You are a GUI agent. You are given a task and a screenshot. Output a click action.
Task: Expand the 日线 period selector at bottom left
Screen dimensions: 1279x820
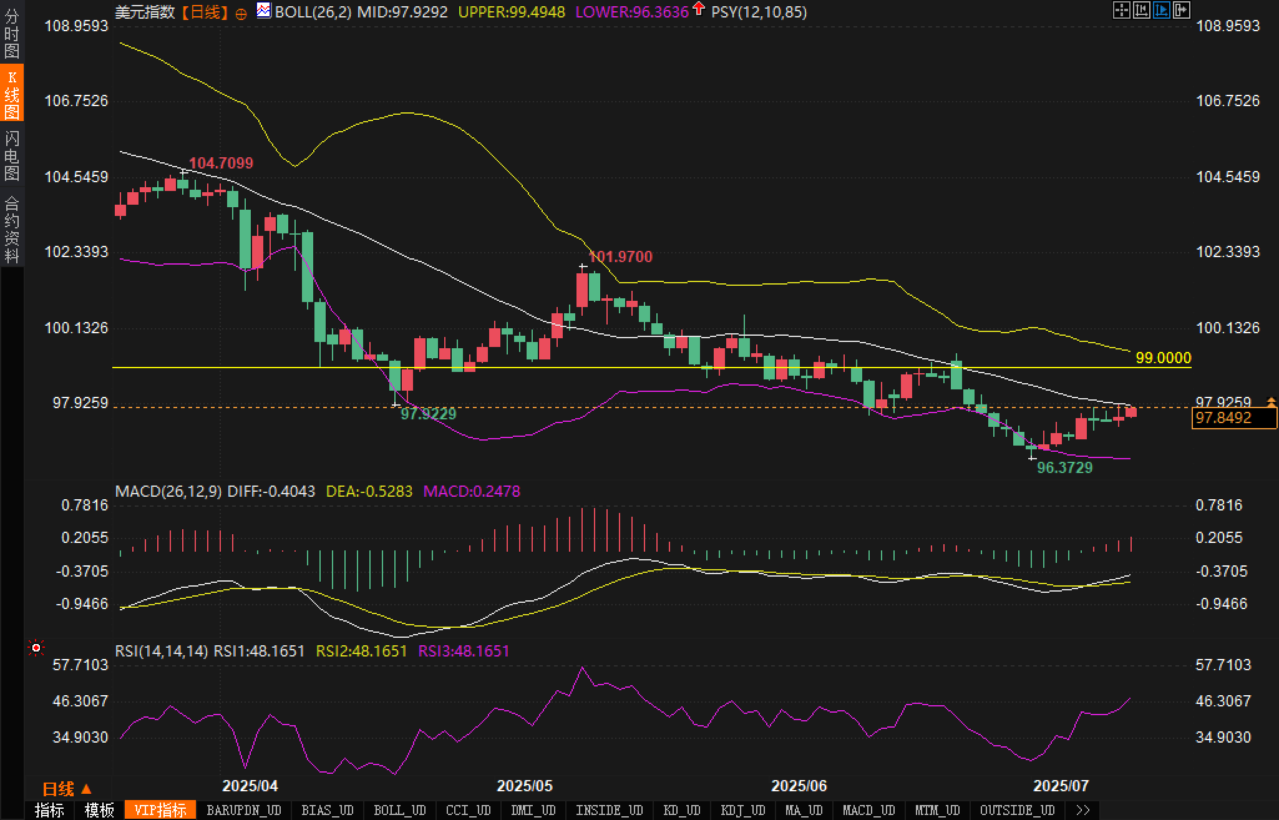point(67,789)
